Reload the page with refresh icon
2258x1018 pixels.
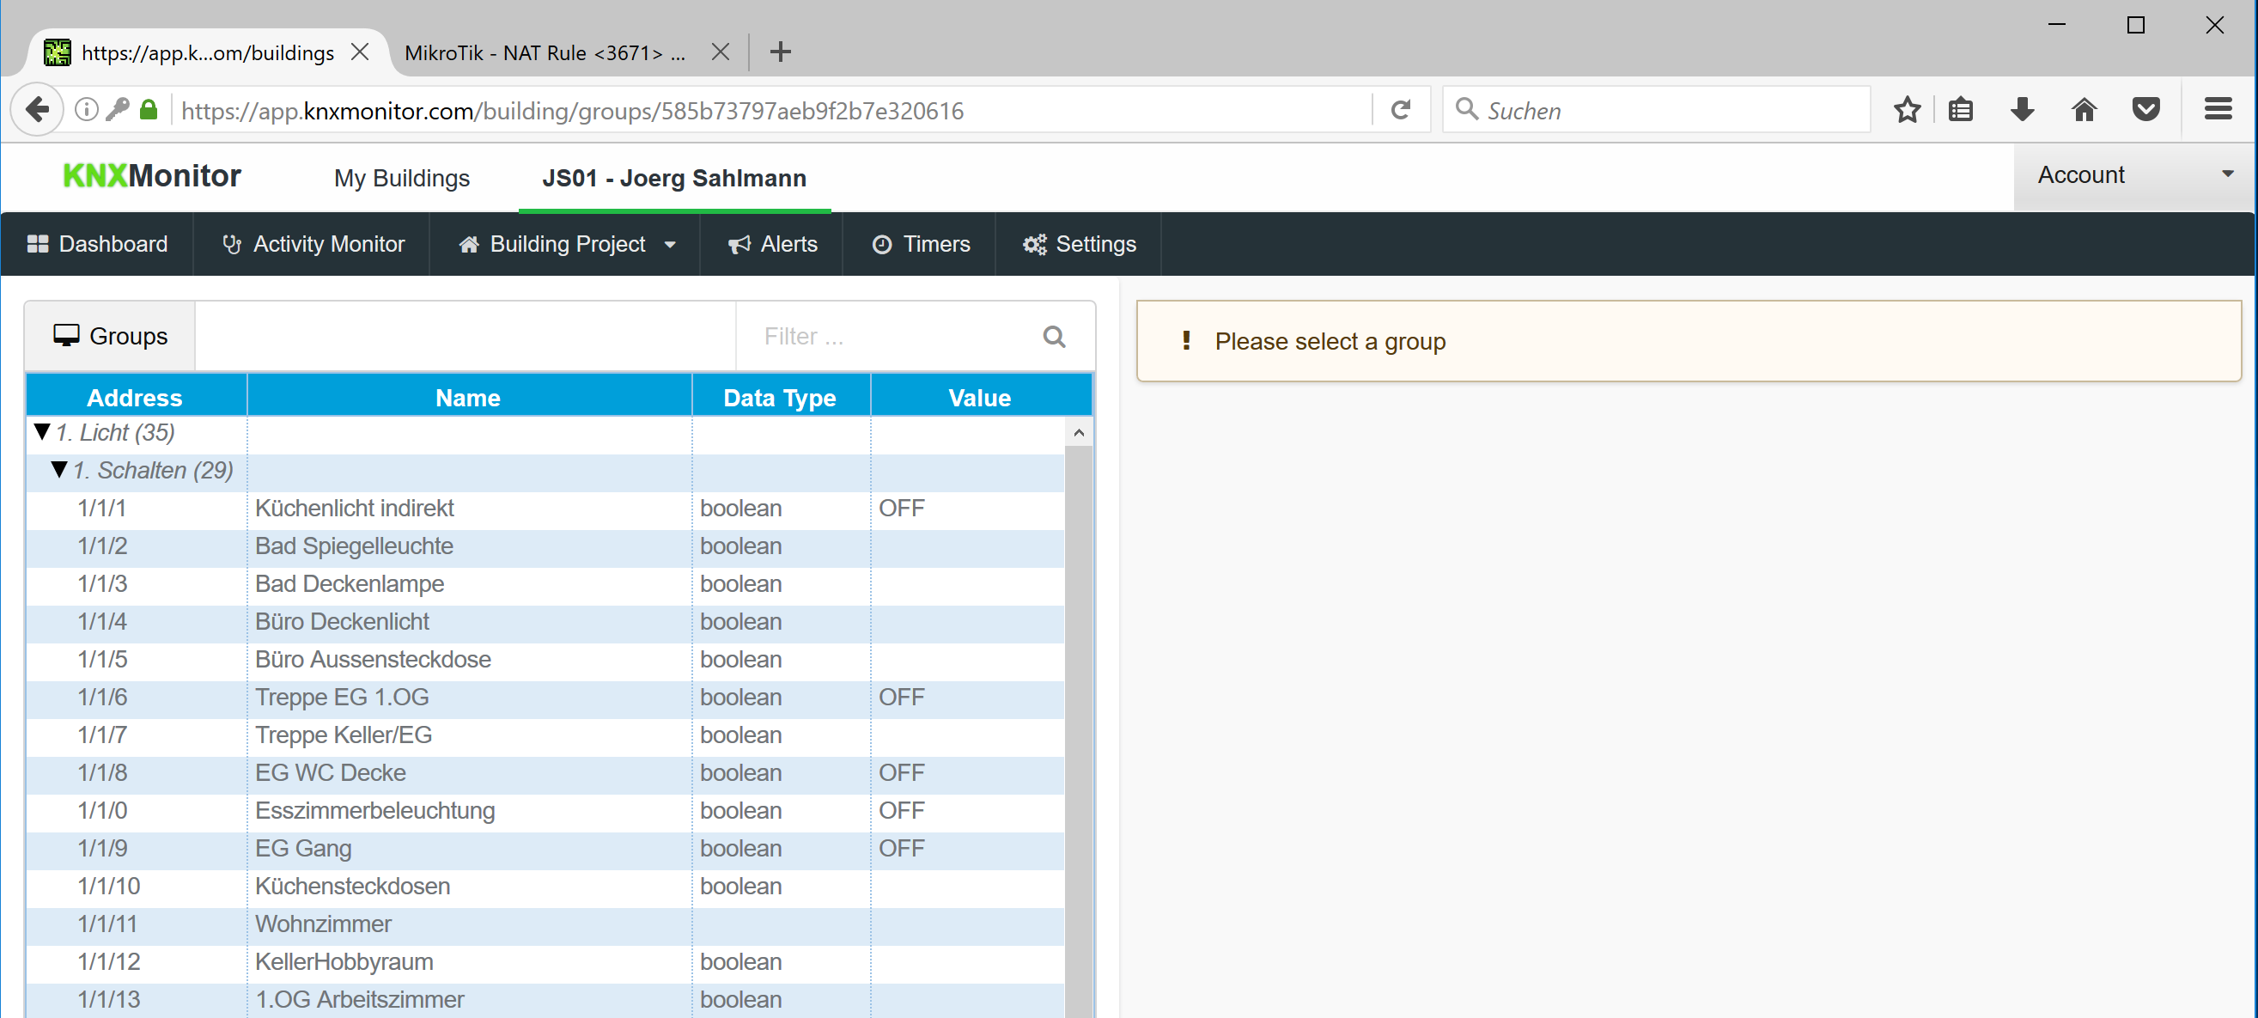click(x=1400, y=111)
